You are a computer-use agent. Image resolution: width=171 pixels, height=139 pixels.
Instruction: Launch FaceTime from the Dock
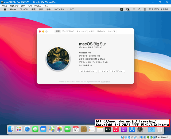(x=68, y=129)
